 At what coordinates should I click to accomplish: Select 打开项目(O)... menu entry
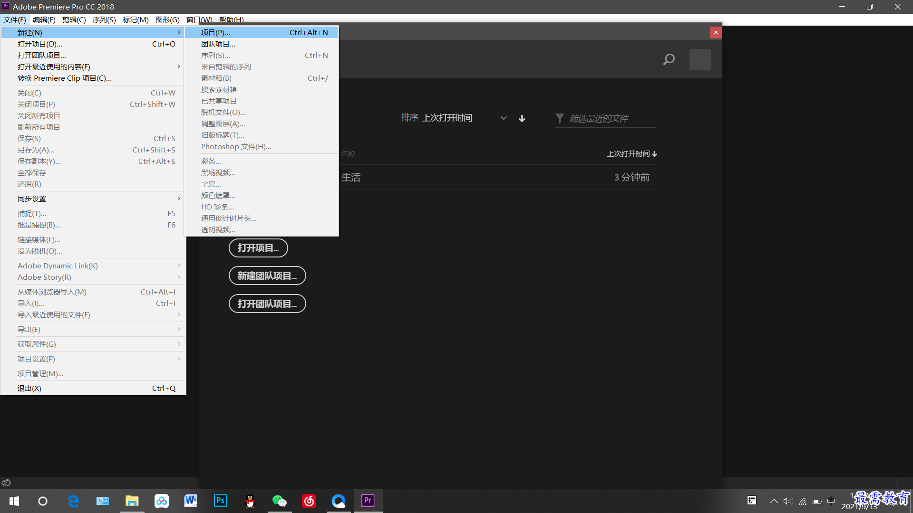point(93,44)
